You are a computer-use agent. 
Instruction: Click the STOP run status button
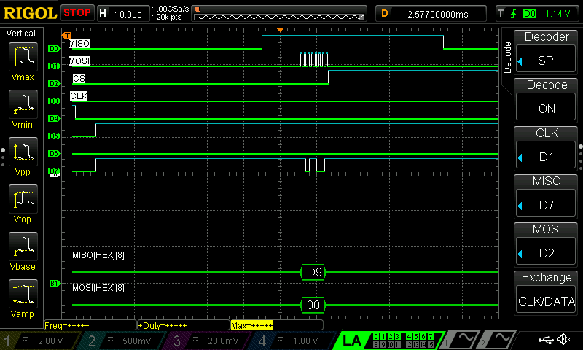pyautogui.click(x=77, y=13)
